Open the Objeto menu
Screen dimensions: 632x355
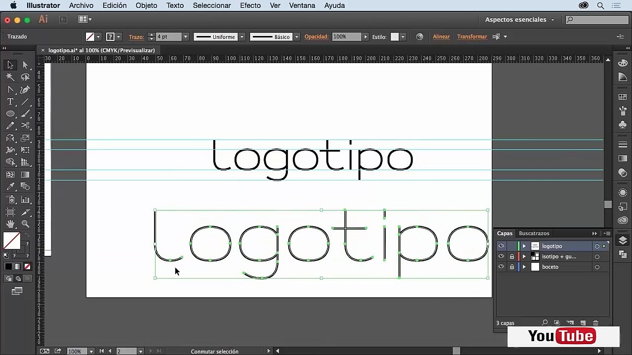[x=146, y=5]
